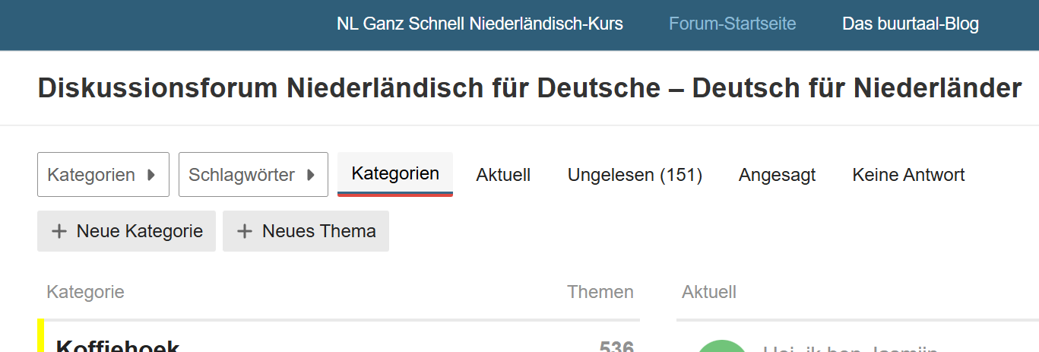Switch to the Aktuell tab
The width and height of the screenshot is (1039, 352).
(x=503, y=175)
